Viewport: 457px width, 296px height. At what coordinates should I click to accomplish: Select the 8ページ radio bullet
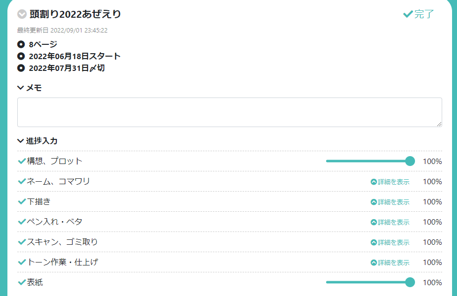(21, 44)
